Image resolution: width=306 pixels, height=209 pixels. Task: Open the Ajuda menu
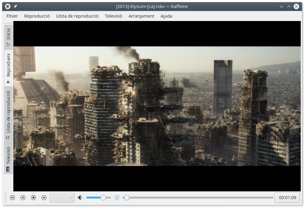[x=166, y=16]
